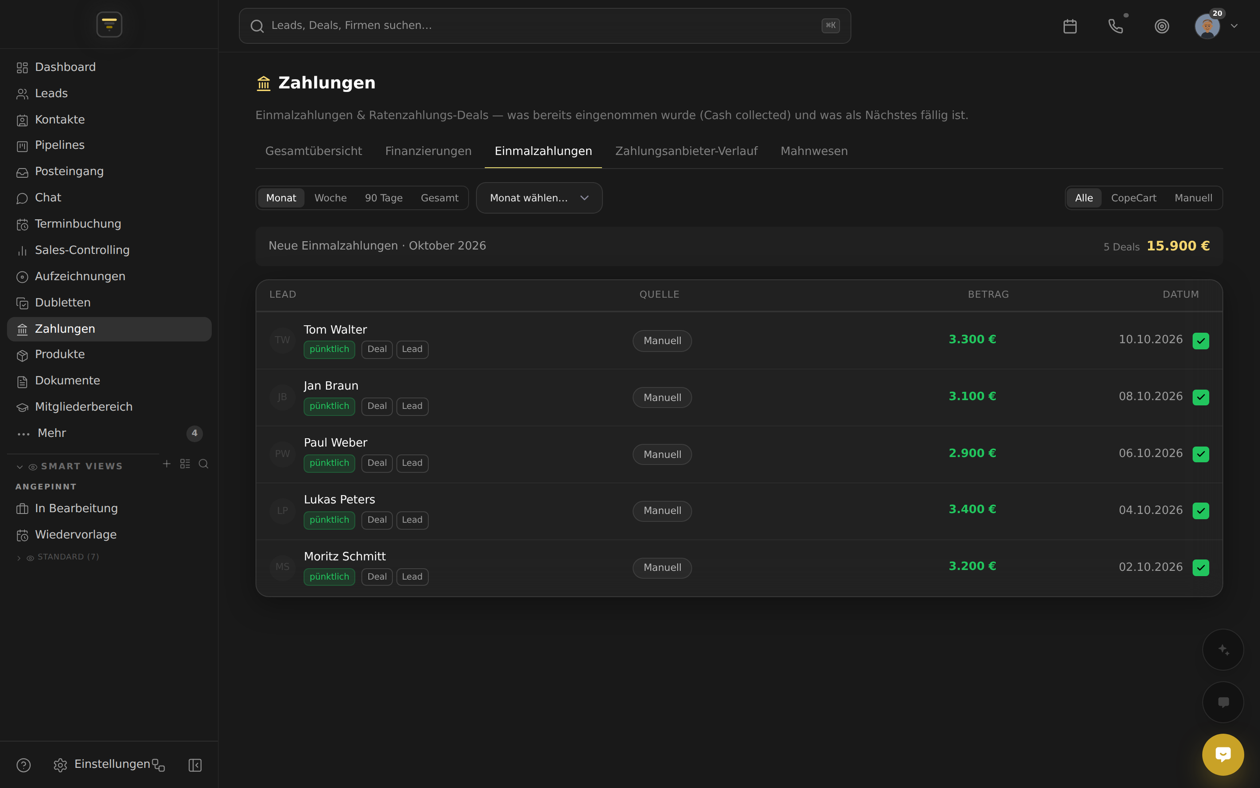Open the Monat wählen dropdown
Image resolution: width=1260 pixels, height=788 pixels.
[539, 198]
